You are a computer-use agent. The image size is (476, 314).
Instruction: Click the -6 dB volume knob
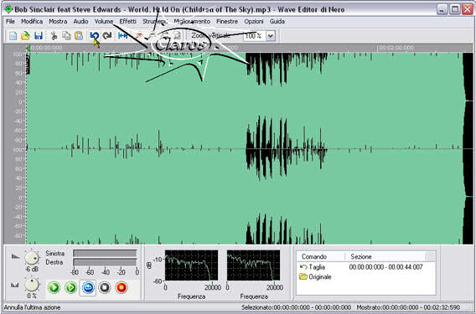(32, 258)
